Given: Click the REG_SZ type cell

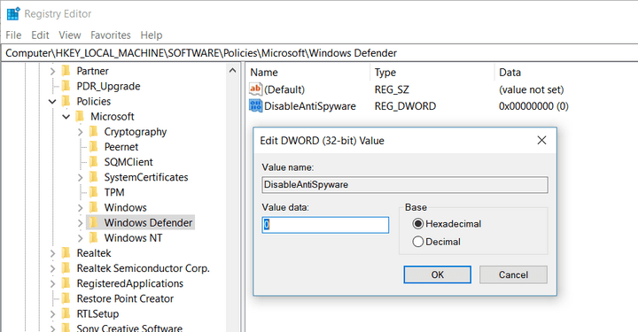Looking at the screenshot, I should (x=392, y=89).
